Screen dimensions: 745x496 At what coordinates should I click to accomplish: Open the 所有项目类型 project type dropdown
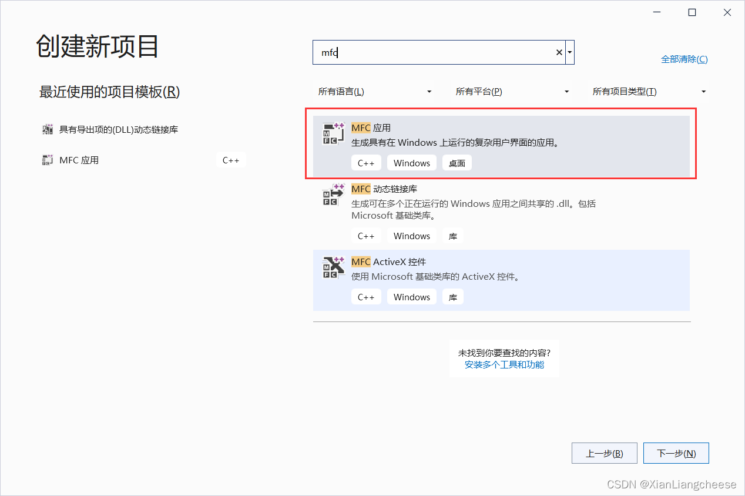[x=649, y=92]
